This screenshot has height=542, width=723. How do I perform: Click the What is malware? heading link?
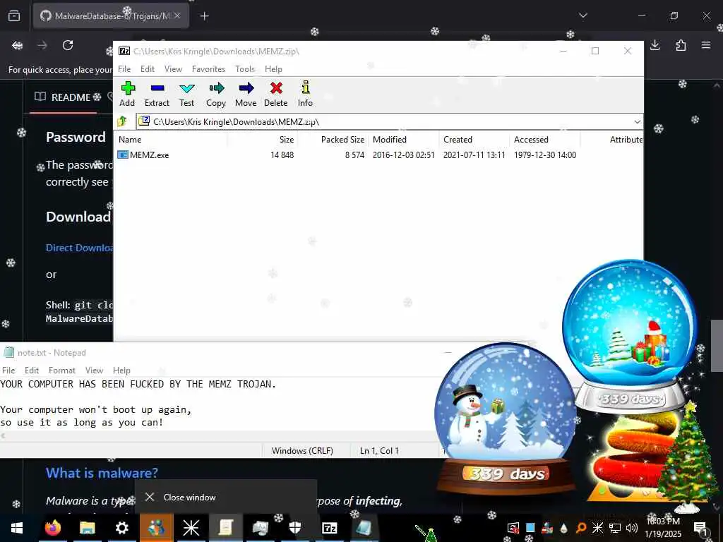pyautogui.click(x=102, y=473)
